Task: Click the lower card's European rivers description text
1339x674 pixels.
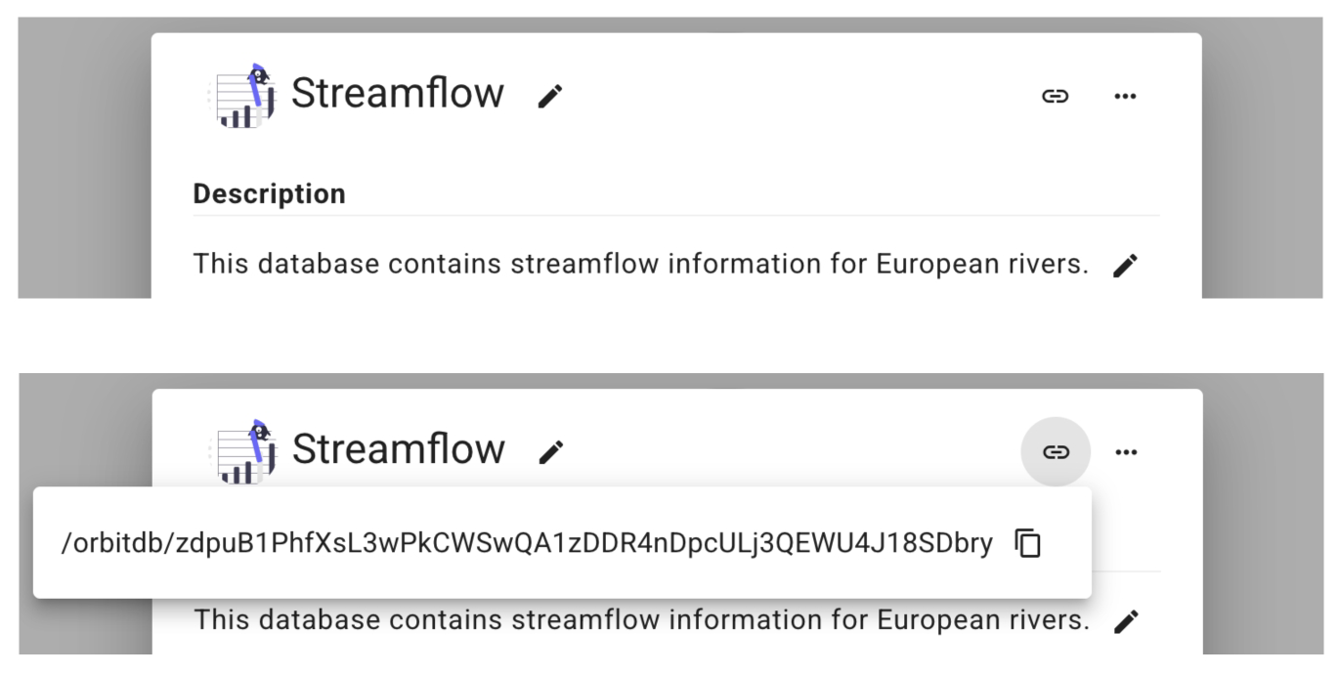Action: click(x=640, y=620)
